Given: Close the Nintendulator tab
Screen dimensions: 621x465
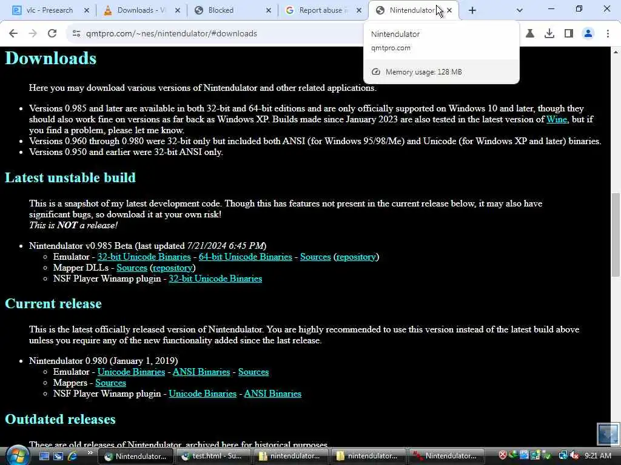Looking at the screenshot, I should coord(449,10).
